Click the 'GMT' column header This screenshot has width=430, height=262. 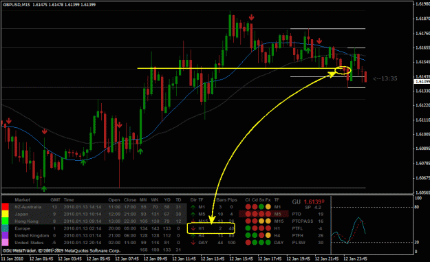55,200
